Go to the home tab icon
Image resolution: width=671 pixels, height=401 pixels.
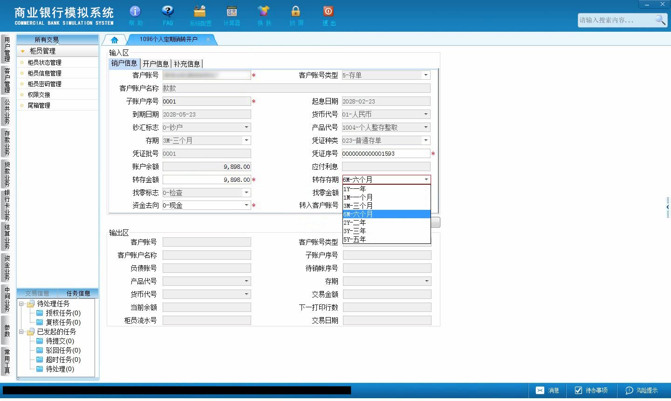coord(115,40)
